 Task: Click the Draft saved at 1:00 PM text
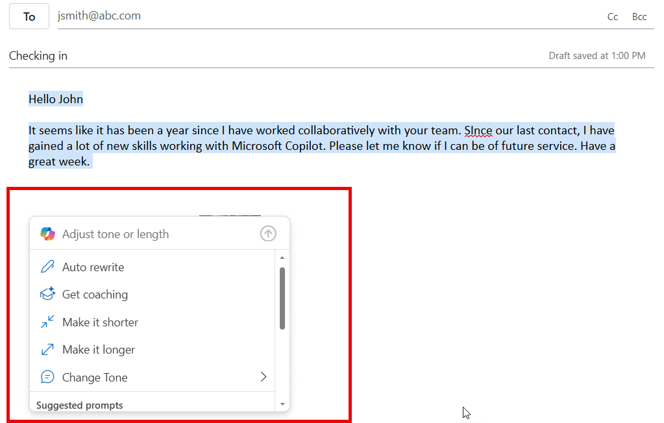click(596, 56)
